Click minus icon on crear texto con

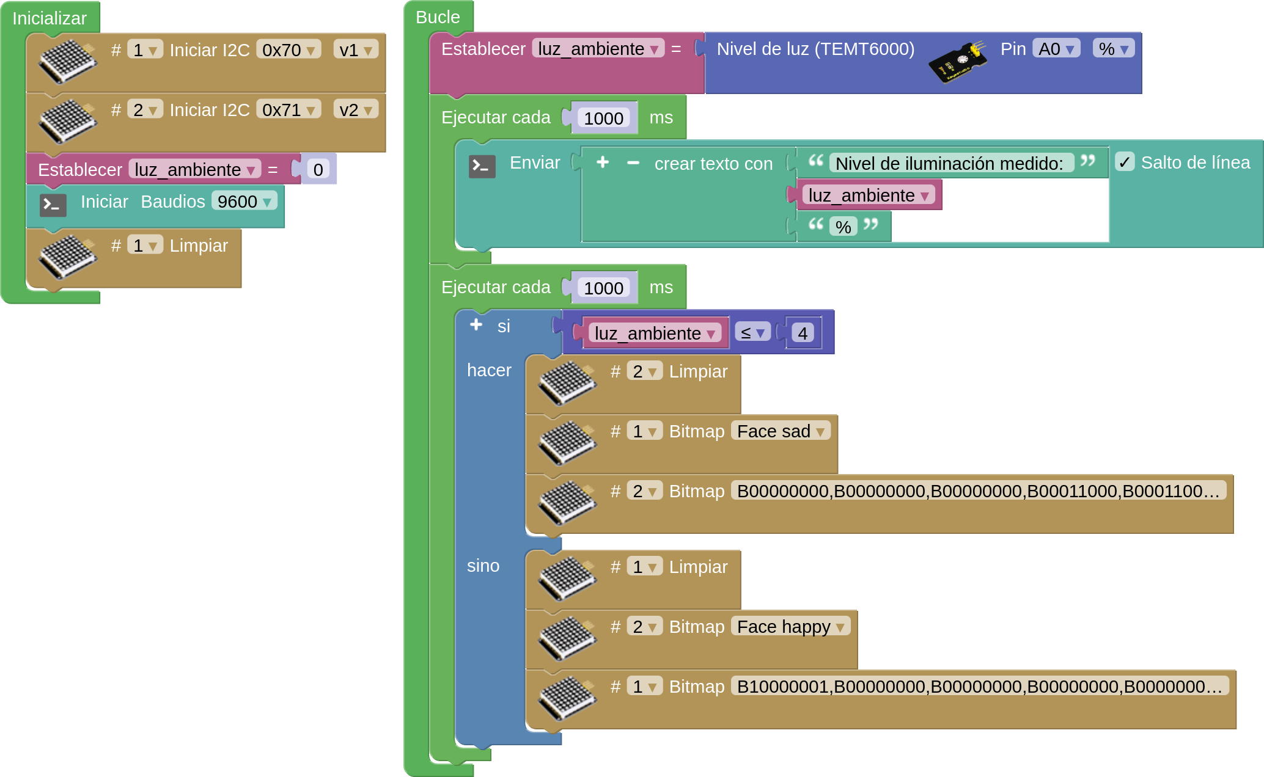pyautogui.click(x=633, y=162)
